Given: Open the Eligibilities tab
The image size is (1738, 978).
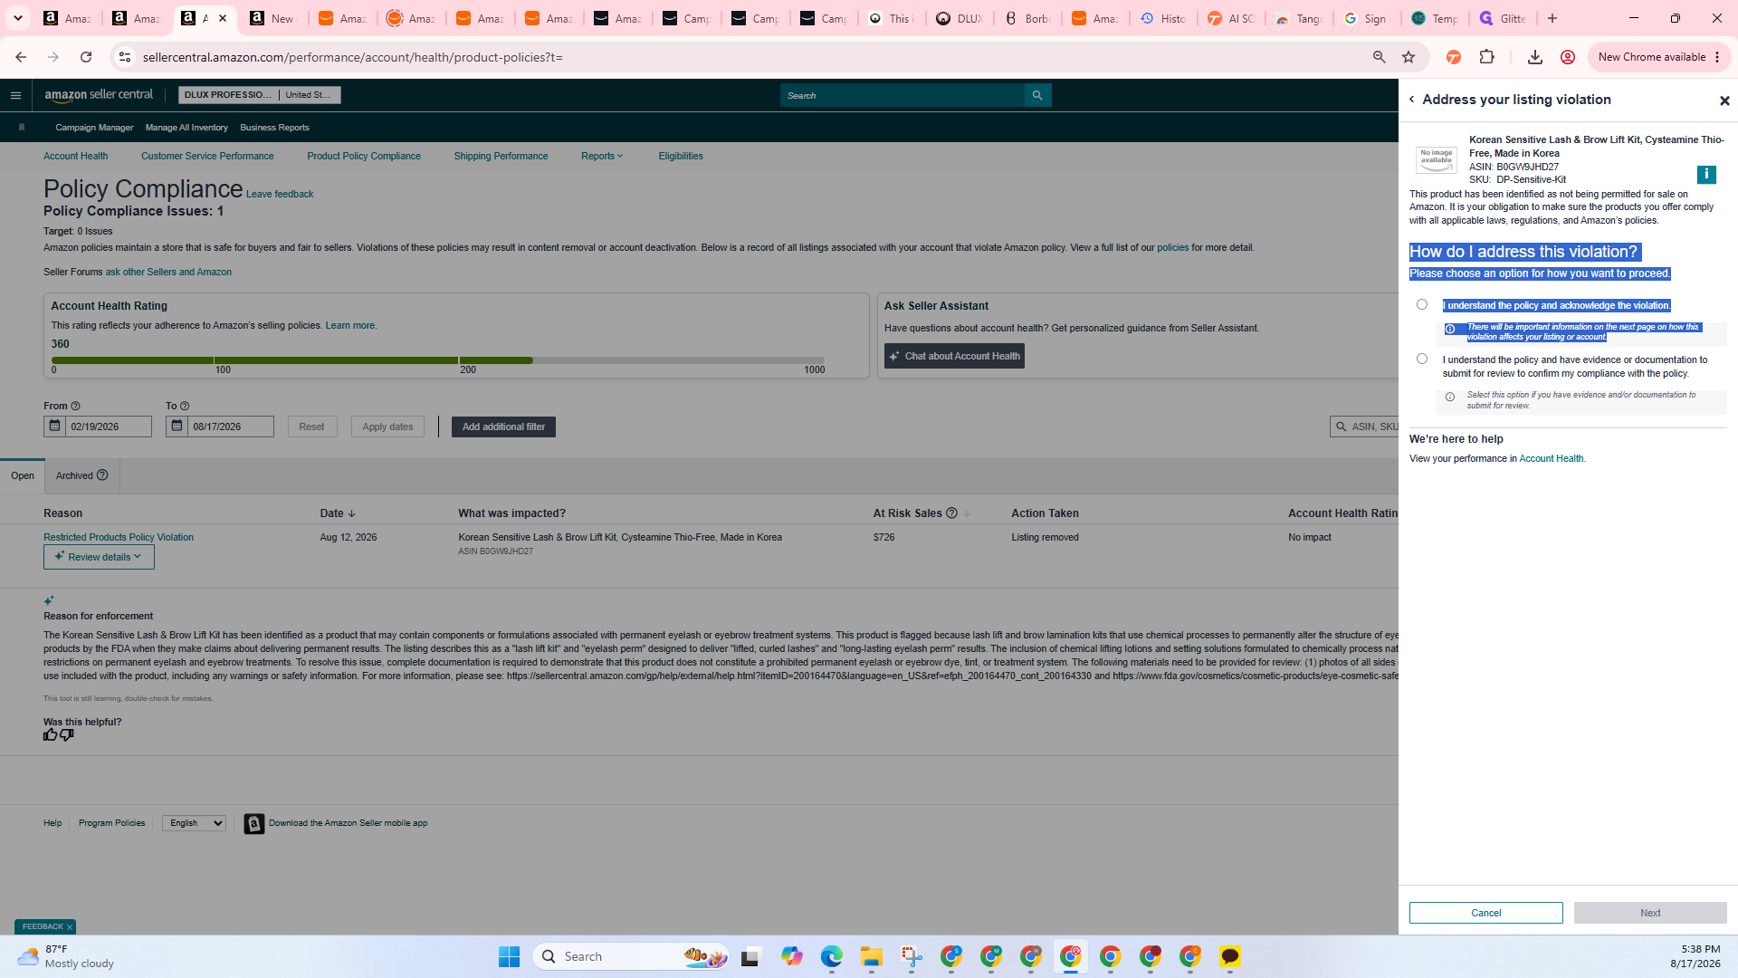Looking at the screenshot, I should tap(681, 157).
